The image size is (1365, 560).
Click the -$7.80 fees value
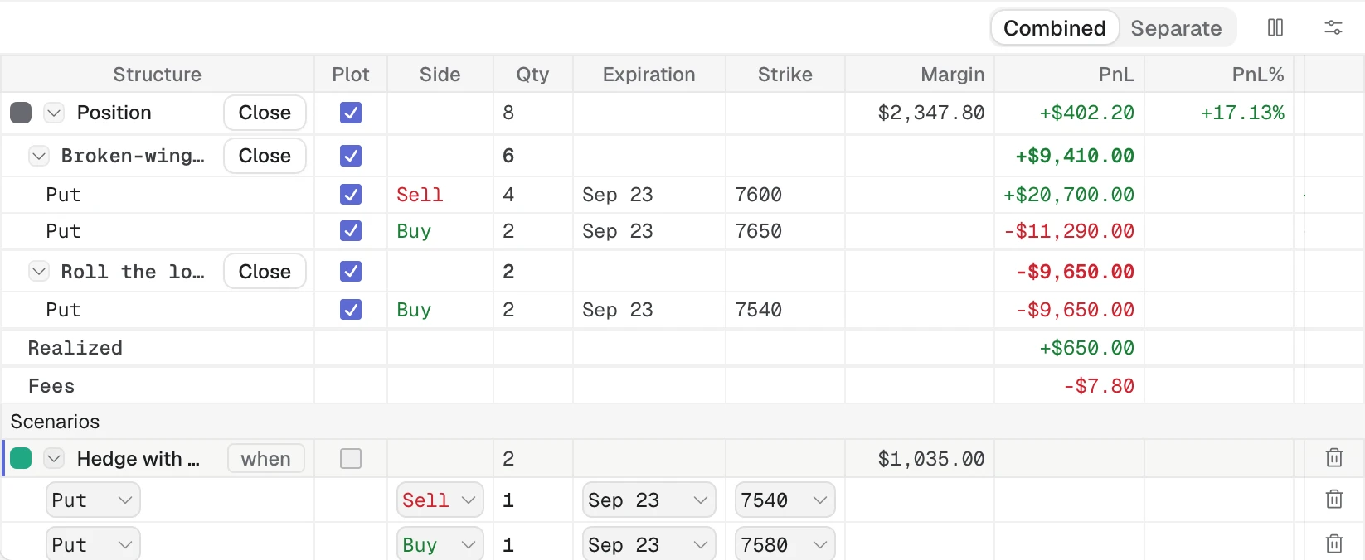(x=1099, y=386)
